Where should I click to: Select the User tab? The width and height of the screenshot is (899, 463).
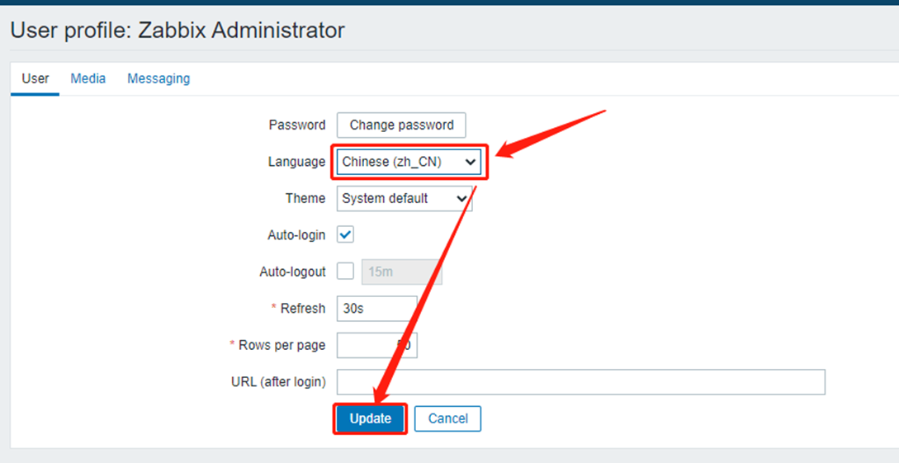pos(35,78)
